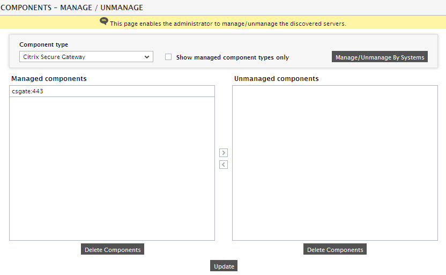Click the speech bubble info icon
Screen dimensions: 446x275
click(104, 21)
